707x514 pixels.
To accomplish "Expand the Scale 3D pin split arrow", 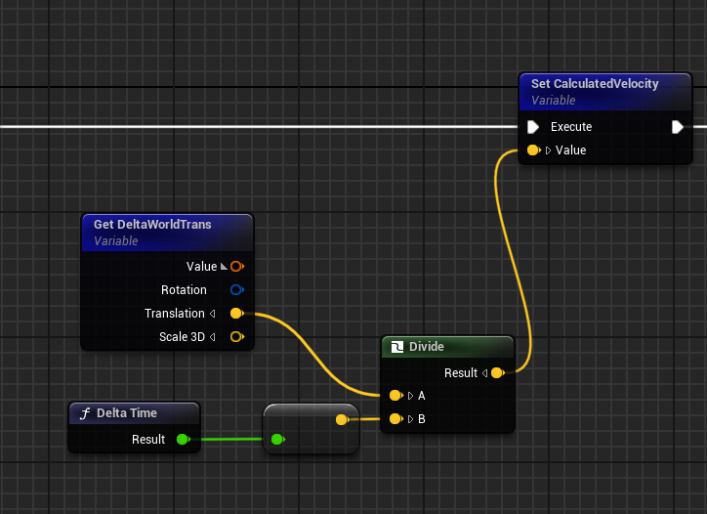I will tap(212, 337).
